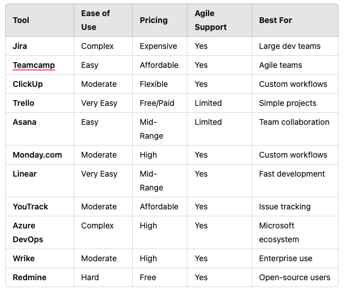Select the Redmine row name

[29, 277]
